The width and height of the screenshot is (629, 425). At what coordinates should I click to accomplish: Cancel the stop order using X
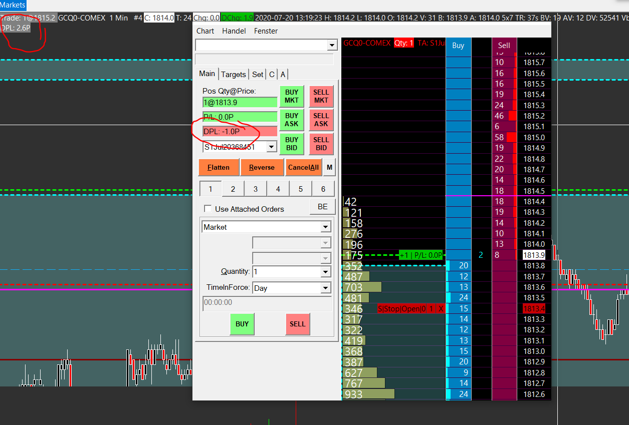441,309
